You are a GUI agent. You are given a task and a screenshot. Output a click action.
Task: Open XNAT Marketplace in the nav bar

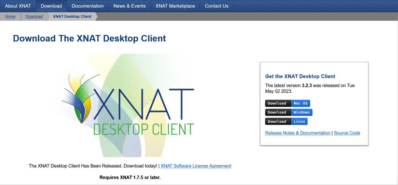(x=175, y=6)
